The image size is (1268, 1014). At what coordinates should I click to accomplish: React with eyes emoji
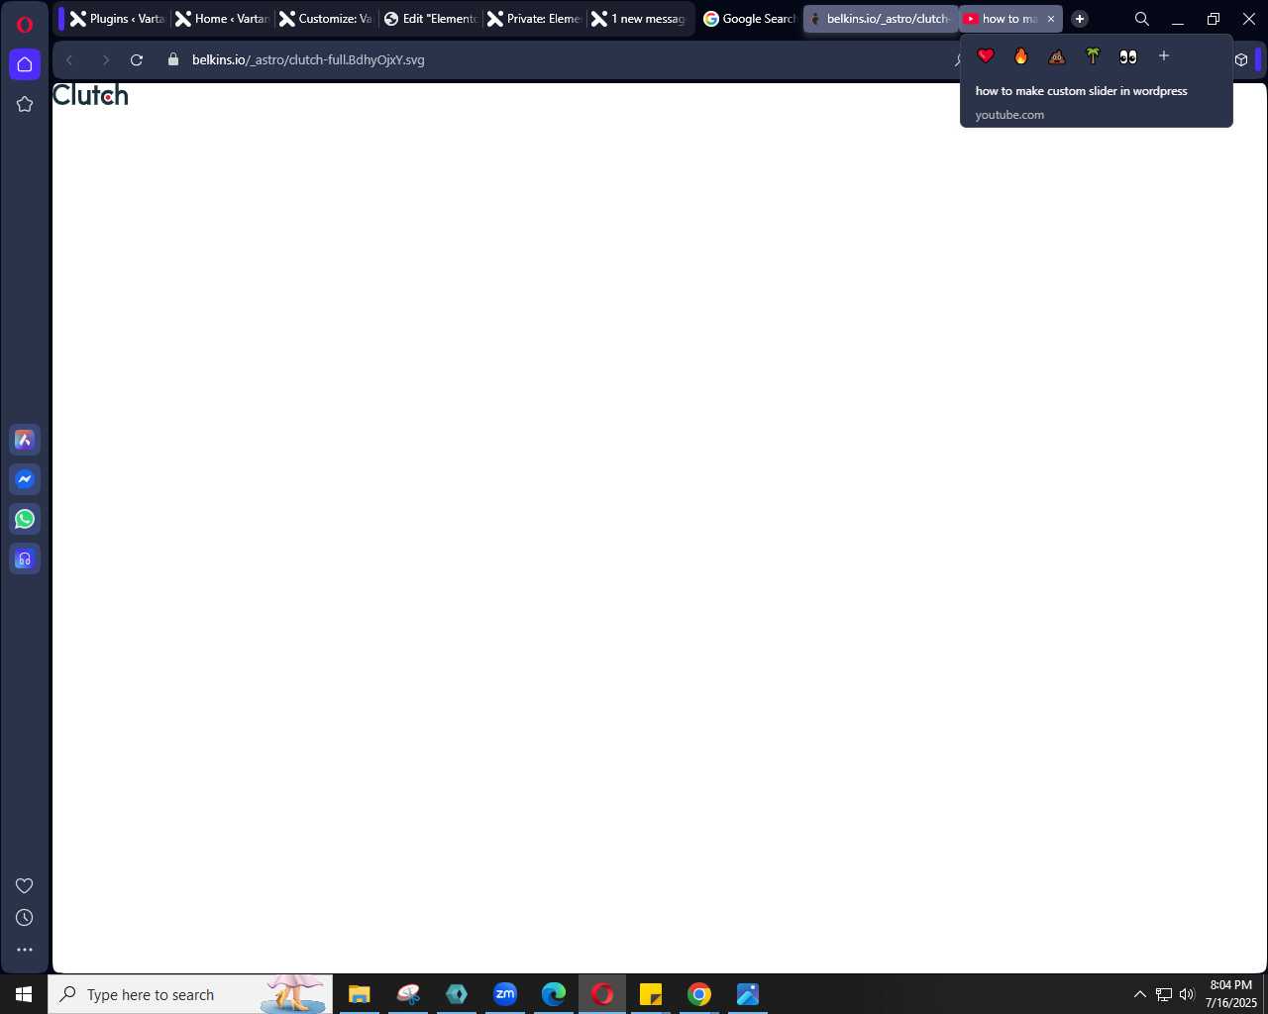[1128, 56]
